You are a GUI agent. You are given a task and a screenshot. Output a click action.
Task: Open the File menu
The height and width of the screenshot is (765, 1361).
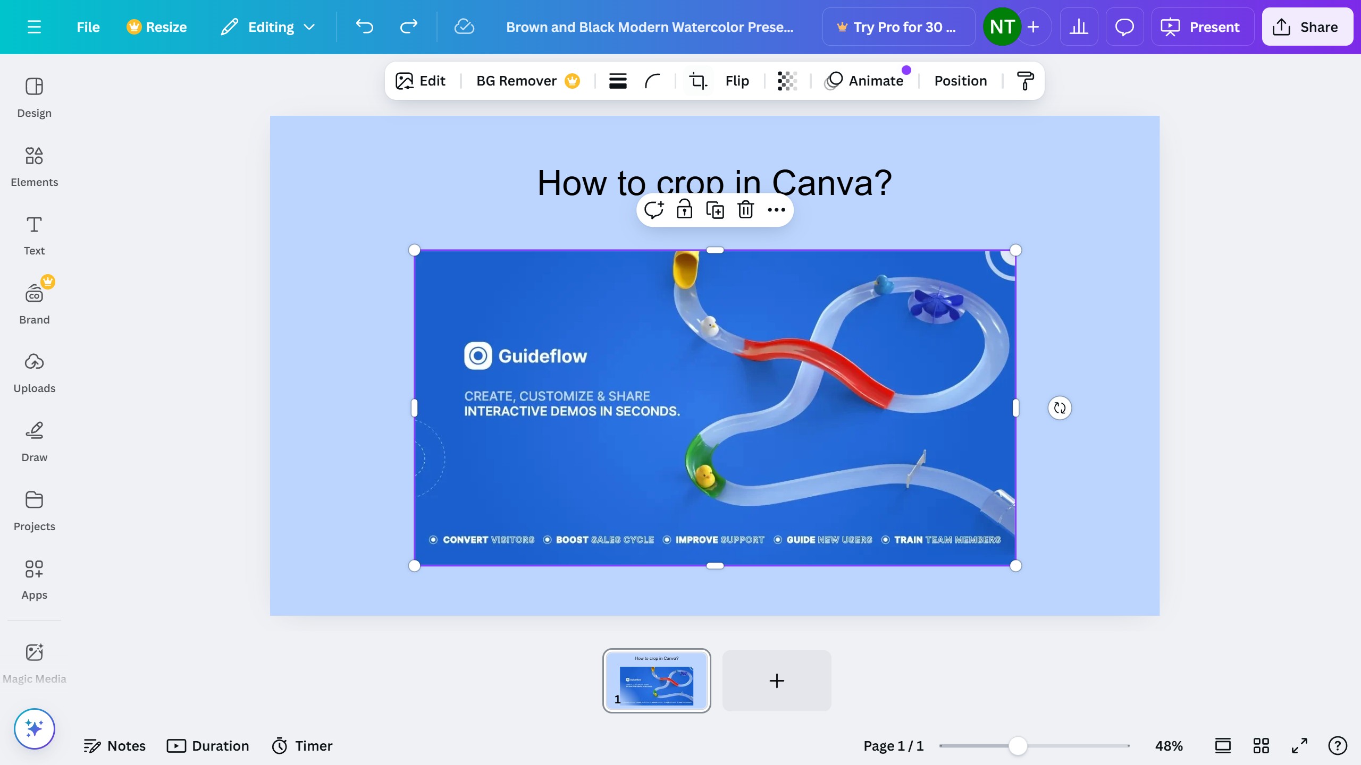pos(88,27)
